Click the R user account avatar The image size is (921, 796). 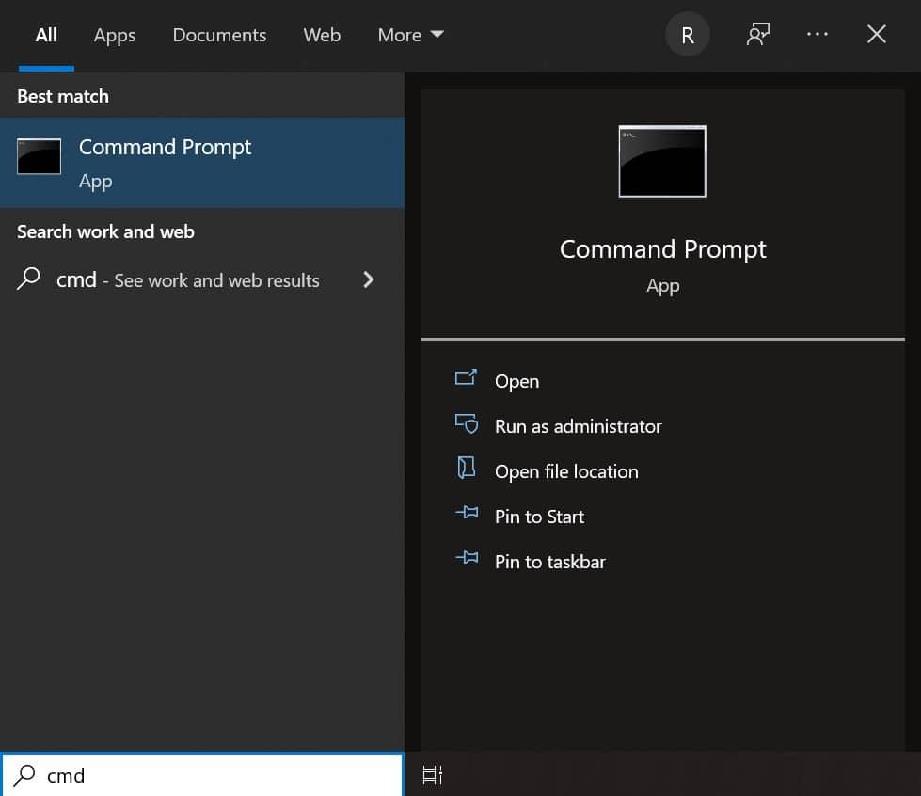687,35
